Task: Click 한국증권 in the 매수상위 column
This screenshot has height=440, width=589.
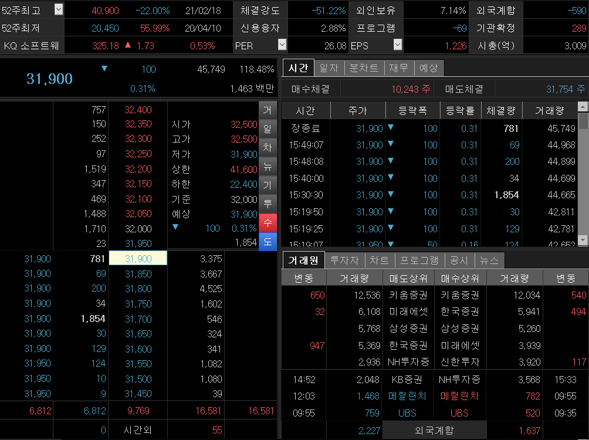Action: [460, 312]
